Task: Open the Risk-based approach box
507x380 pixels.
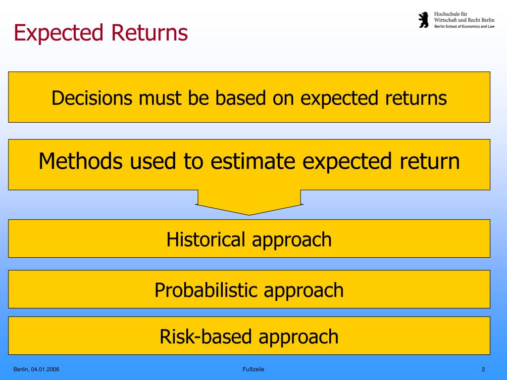Action: (x=249, y=336)
